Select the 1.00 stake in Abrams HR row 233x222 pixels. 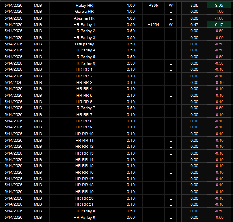pyautogui.click(x=131, y=18)
